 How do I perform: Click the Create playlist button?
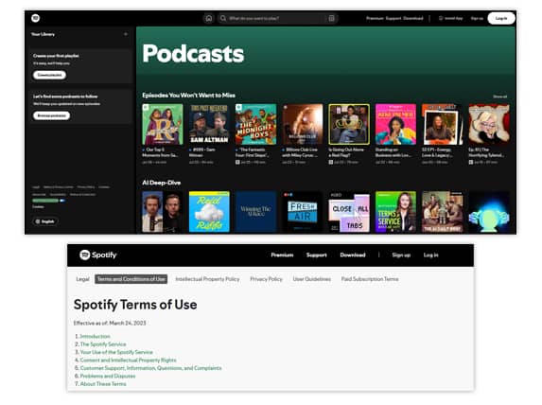[49, 75]
